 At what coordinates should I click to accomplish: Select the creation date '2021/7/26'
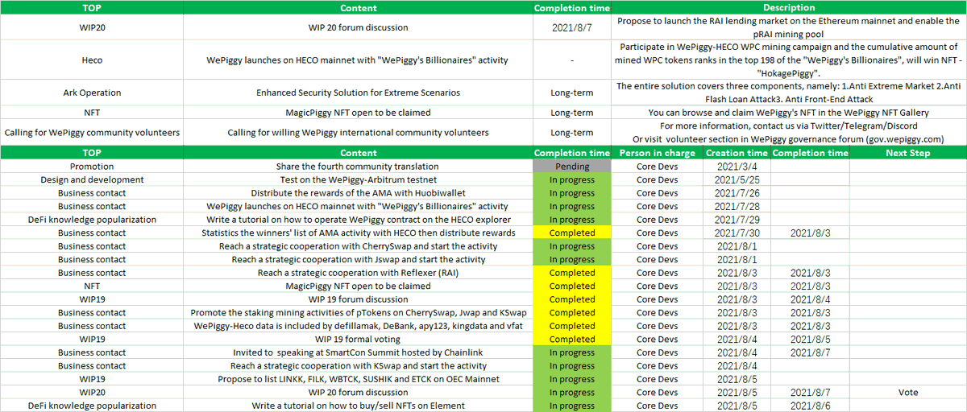[736, 193]
